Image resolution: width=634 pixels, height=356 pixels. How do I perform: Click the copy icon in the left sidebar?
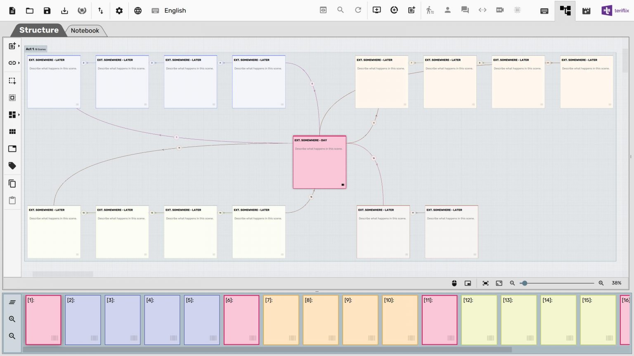pyautogui.click(x=12, y=183)
